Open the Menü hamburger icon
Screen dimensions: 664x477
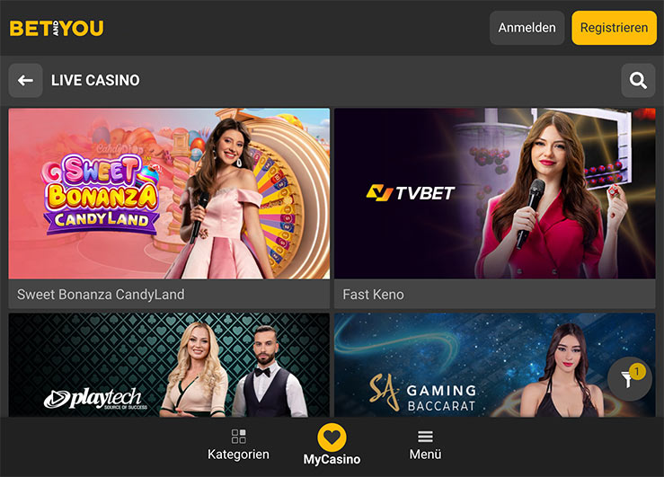425,437
